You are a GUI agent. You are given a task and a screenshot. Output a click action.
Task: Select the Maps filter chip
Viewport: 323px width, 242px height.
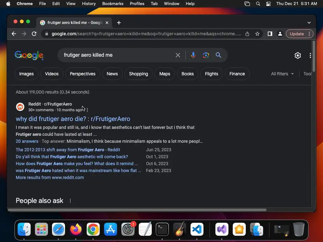click(165, 74)
